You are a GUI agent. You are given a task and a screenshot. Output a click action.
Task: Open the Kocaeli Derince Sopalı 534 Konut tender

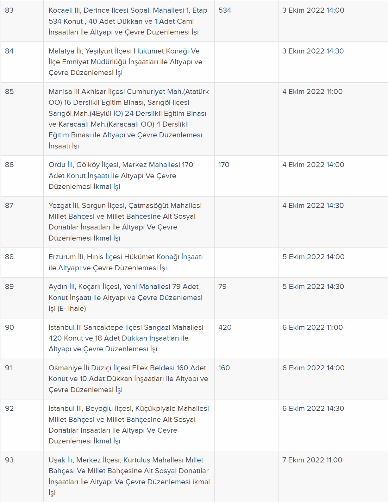tap(128, 21)
